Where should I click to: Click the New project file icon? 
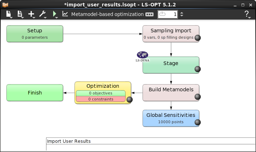click(9, 14)
